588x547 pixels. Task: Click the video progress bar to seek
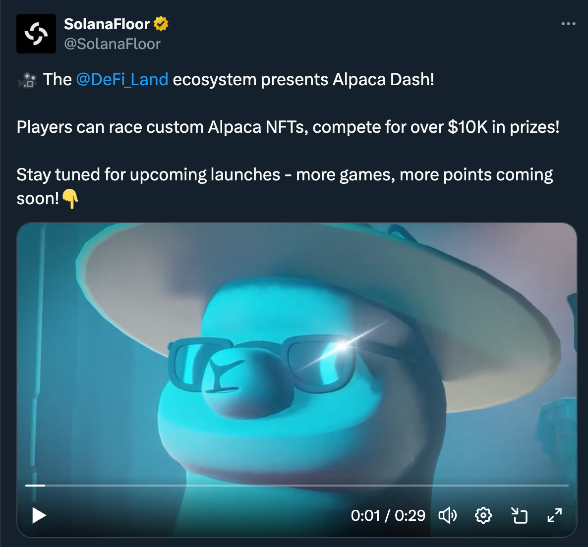pos(296,486)
